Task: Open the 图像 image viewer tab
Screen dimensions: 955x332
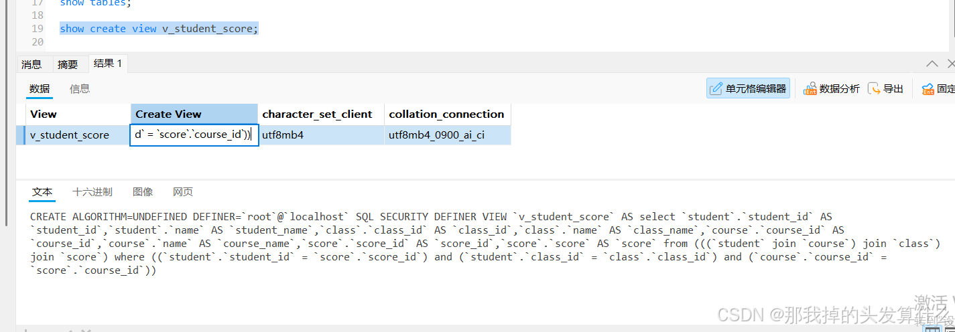Action: coord(143,192)
